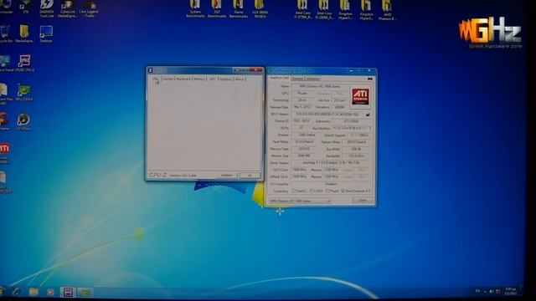Toggle the OpenCL checkbox in GPU-Z
This screenshot has width=536, height=301.
294,191
